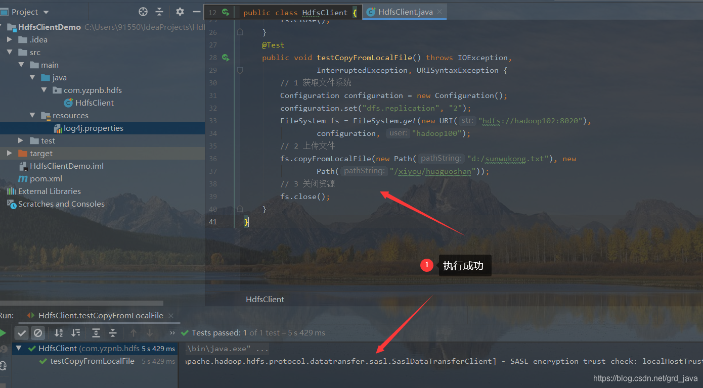Open the Project view dropdown
The height and width of the screenshot is (388, 703).
click(x=47, y=12)
